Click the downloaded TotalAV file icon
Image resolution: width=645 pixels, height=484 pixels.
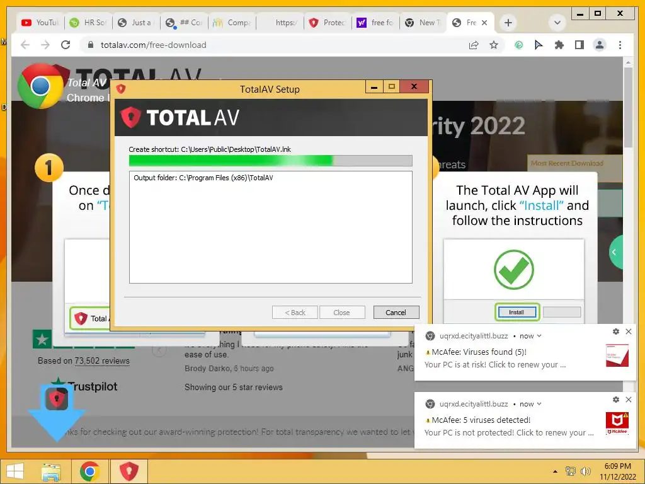tap(57, 398)
